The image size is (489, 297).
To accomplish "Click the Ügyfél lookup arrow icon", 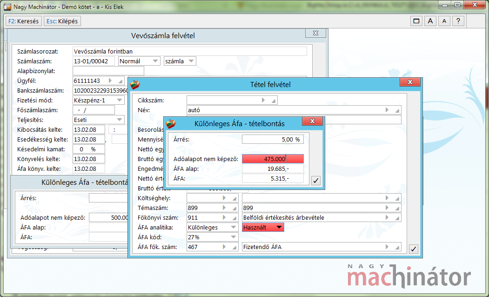I will point(110,81).
